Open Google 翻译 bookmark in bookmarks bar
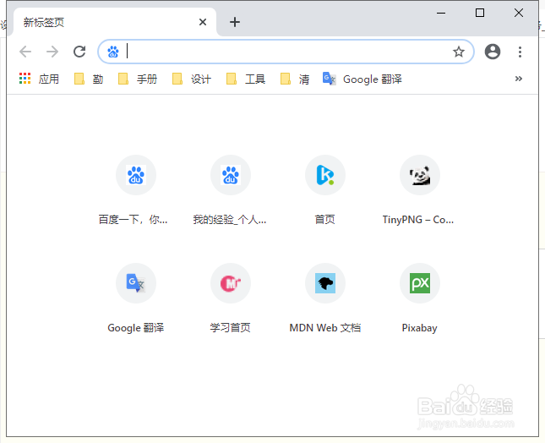The image size is (545, 443). [x=362, y=79]
